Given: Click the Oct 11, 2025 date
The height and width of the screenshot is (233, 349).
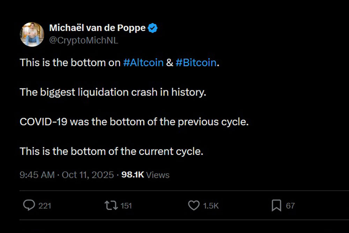Looking at the screenshot, I should (x=88, y=175).
